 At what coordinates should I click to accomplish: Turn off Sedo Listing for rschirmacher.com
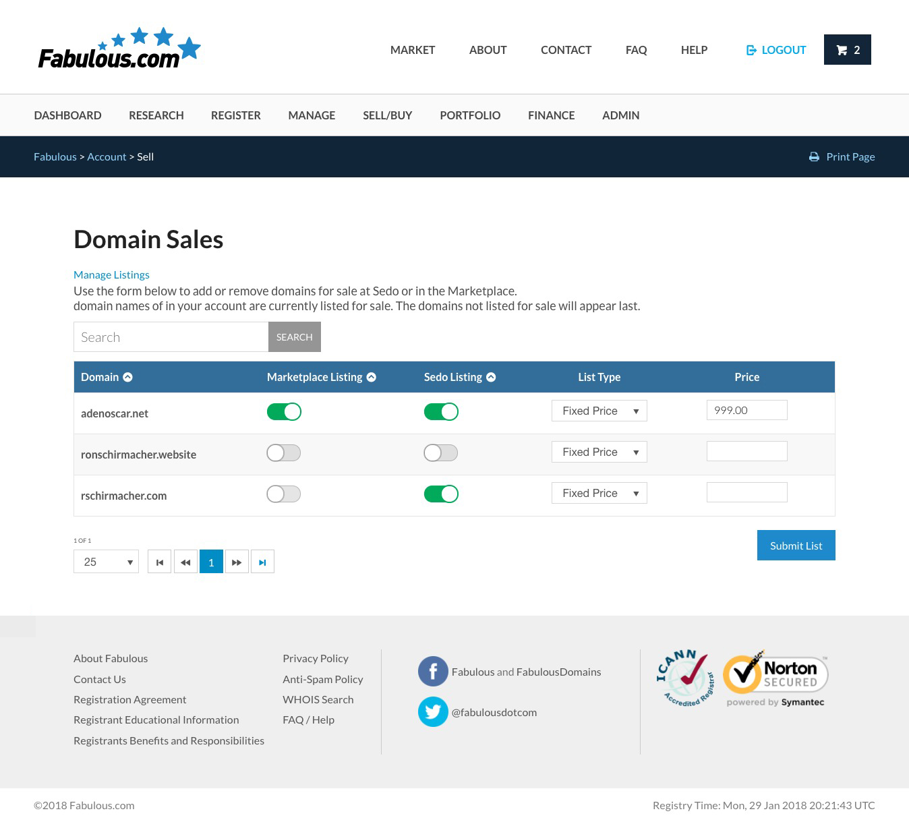pos(441,494)
